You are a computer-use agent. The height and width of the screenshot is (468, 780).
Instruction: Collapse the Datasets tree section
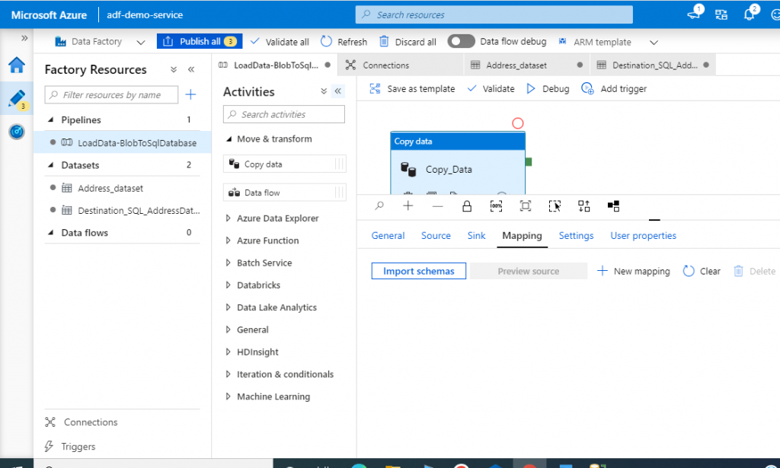tap(50, 165)
